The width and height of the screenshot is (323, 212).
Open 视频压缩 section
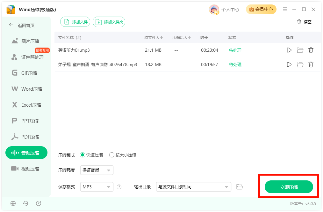26,169
